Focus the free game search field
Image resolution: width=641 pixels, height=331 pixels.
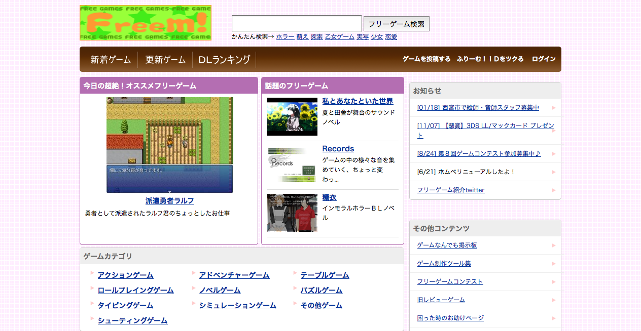point(297,24)
